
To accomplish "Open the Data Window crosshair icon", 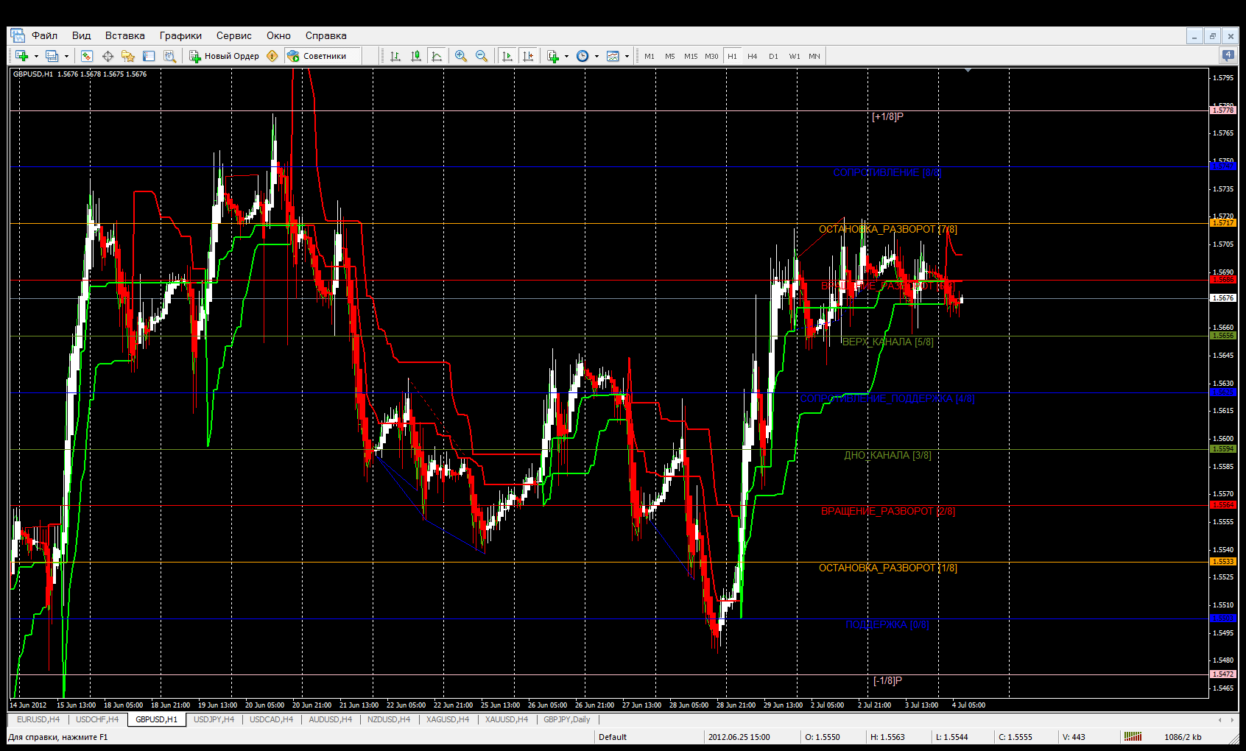I will coord(108,56).
